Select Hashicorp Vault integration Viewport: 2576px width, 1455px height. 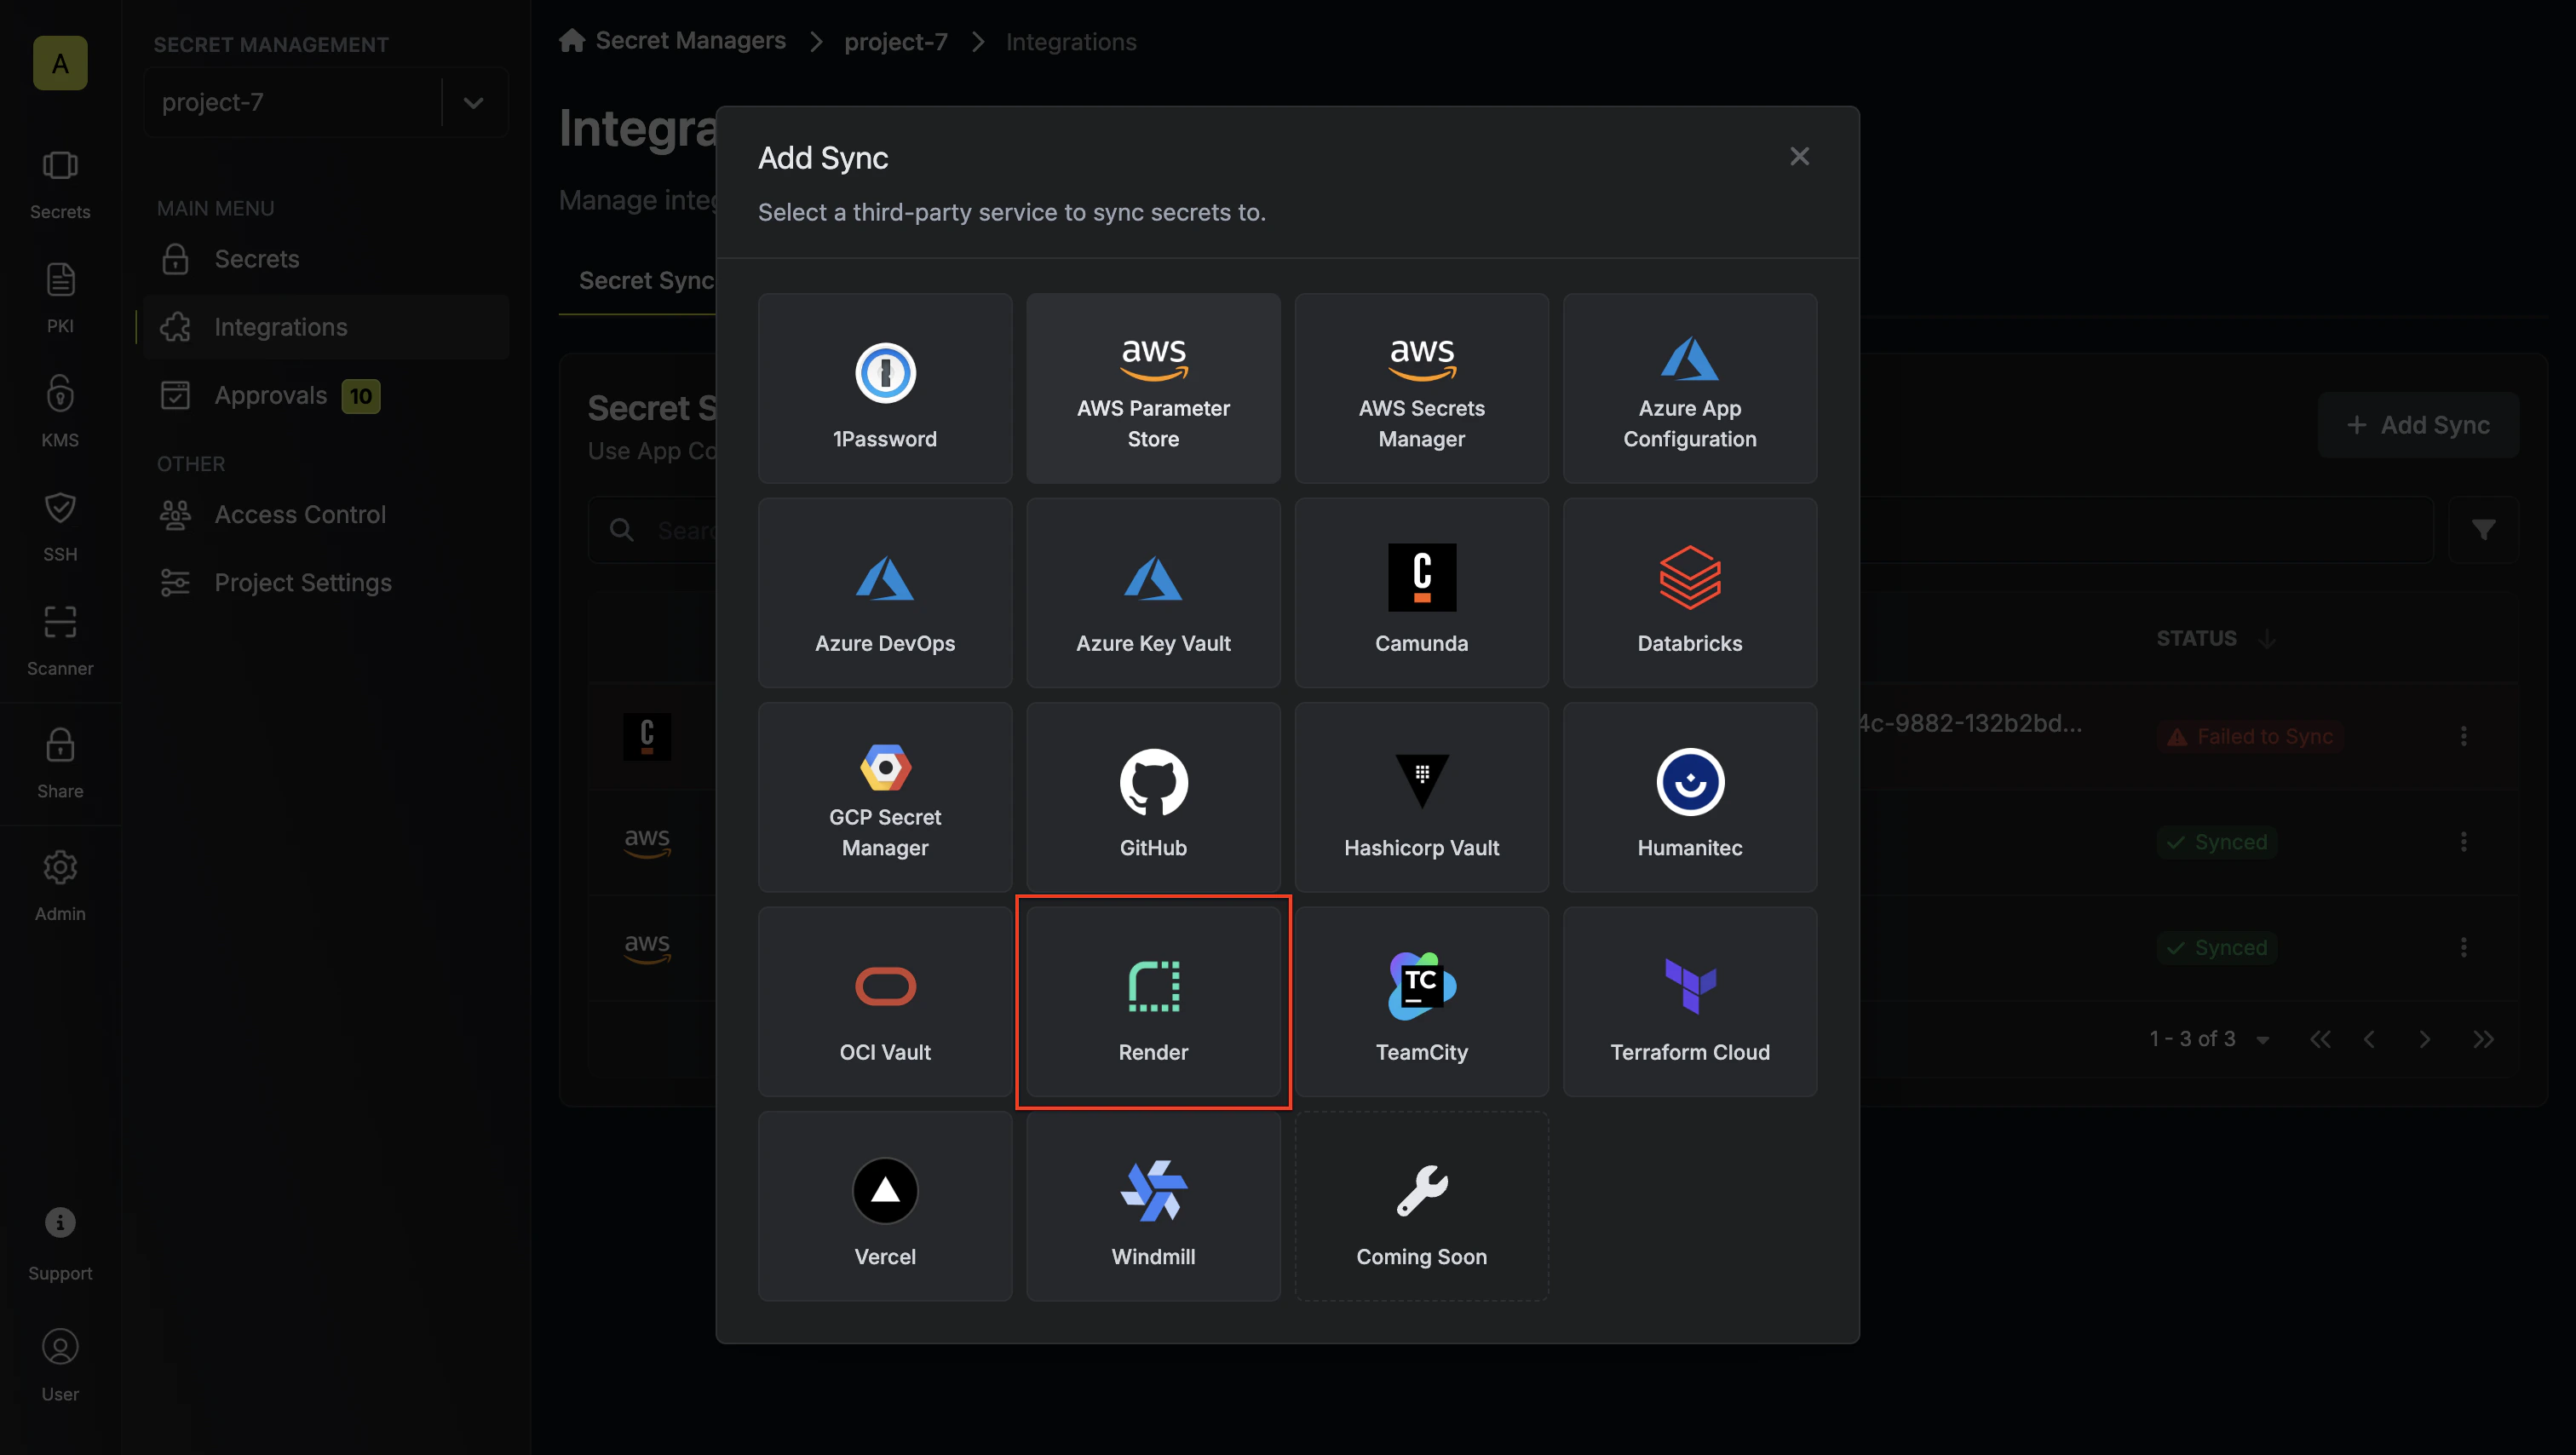click(x=1421, y=797)
